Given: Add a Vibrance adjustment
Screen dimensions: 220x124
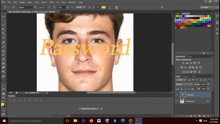Looking at the screenshot, I should [x=199, y=63].
